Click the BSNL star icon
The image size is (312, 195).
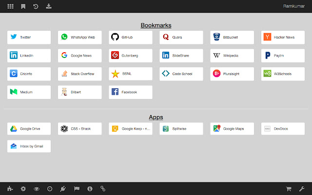click(115, 74)
